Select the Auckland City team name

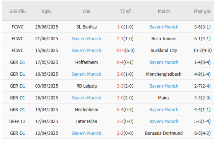[164, 51]
